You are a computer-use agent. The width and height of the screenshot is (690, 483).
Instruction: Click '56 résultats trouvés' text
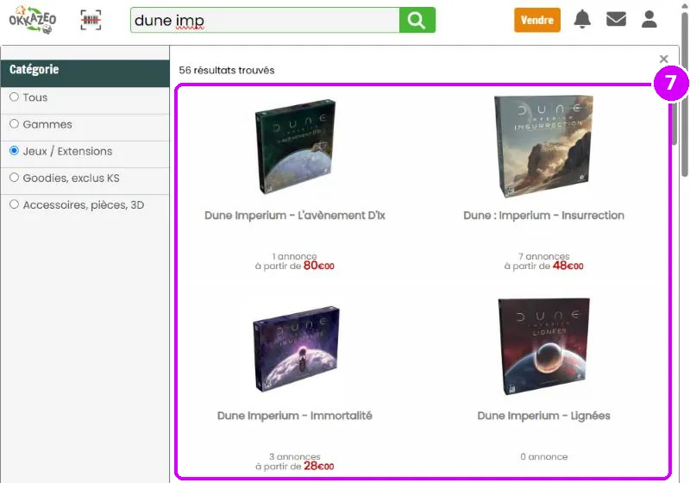point(227,71)
